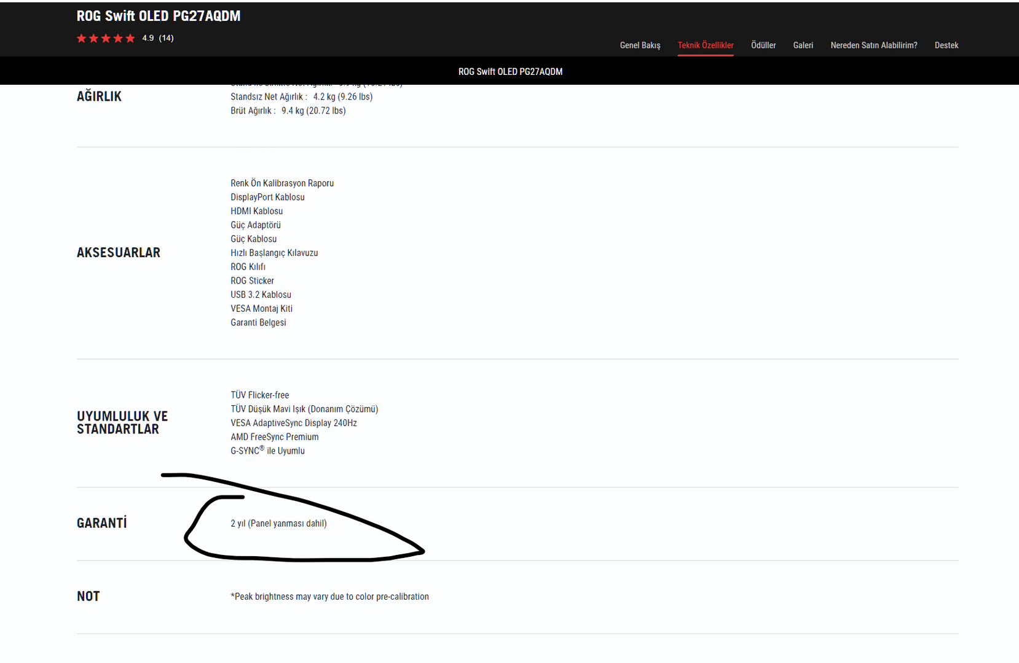
Task: Open the 4.9 (14) reviews count
Action: (x=158, y=38)
